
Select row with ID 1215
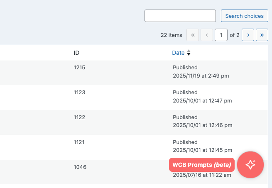point(79,67)
